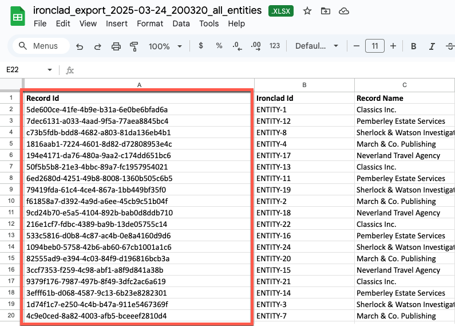Open the Google Sheets home icon

[x=17, y=17]
